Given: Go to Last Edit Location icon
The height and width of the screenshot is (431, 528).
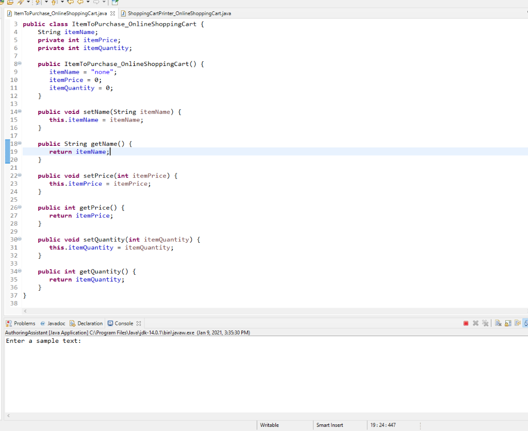Looking at the screenshot, I should coord(70,2).
